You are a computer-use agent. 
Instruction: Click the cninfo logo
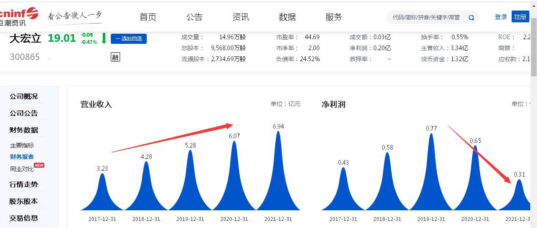click(19, 16)
